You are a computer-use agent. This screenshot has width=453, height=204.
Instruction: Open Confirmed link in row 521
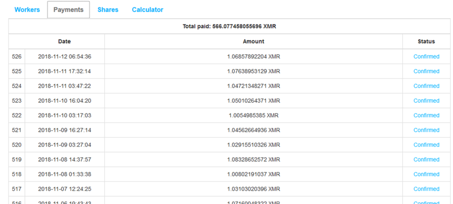[426, 130]
